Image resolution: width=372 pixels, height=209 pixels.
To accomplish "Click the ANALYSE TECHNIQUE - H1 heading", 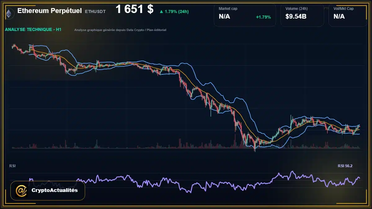I will [x=33, y=30].
